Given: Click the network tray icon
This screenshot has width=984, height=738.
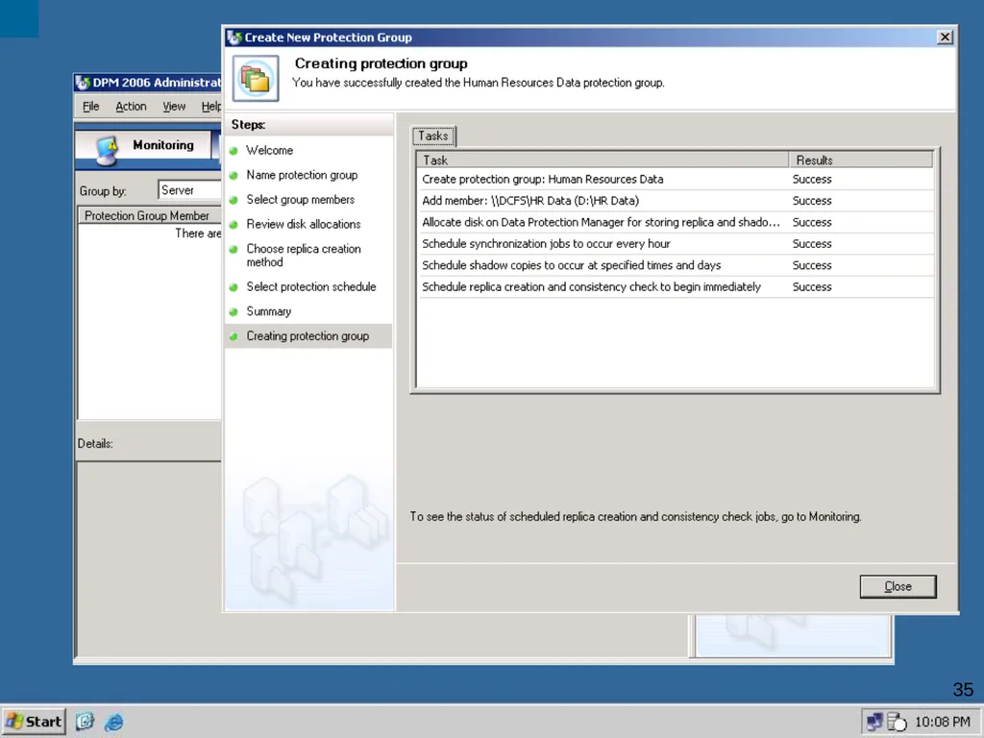Looking at the screenshot, I should point(874,722).
